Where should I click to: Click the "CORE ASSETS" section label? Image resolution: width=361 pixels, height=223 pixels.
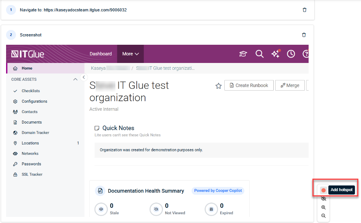click(24, 79)
